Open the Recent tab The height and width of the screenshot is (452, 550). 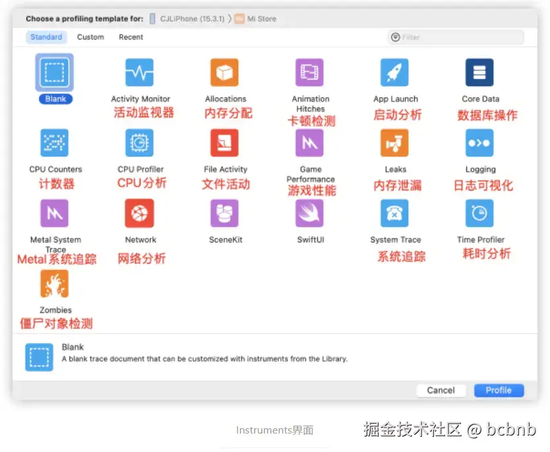(x=131, y=37)
